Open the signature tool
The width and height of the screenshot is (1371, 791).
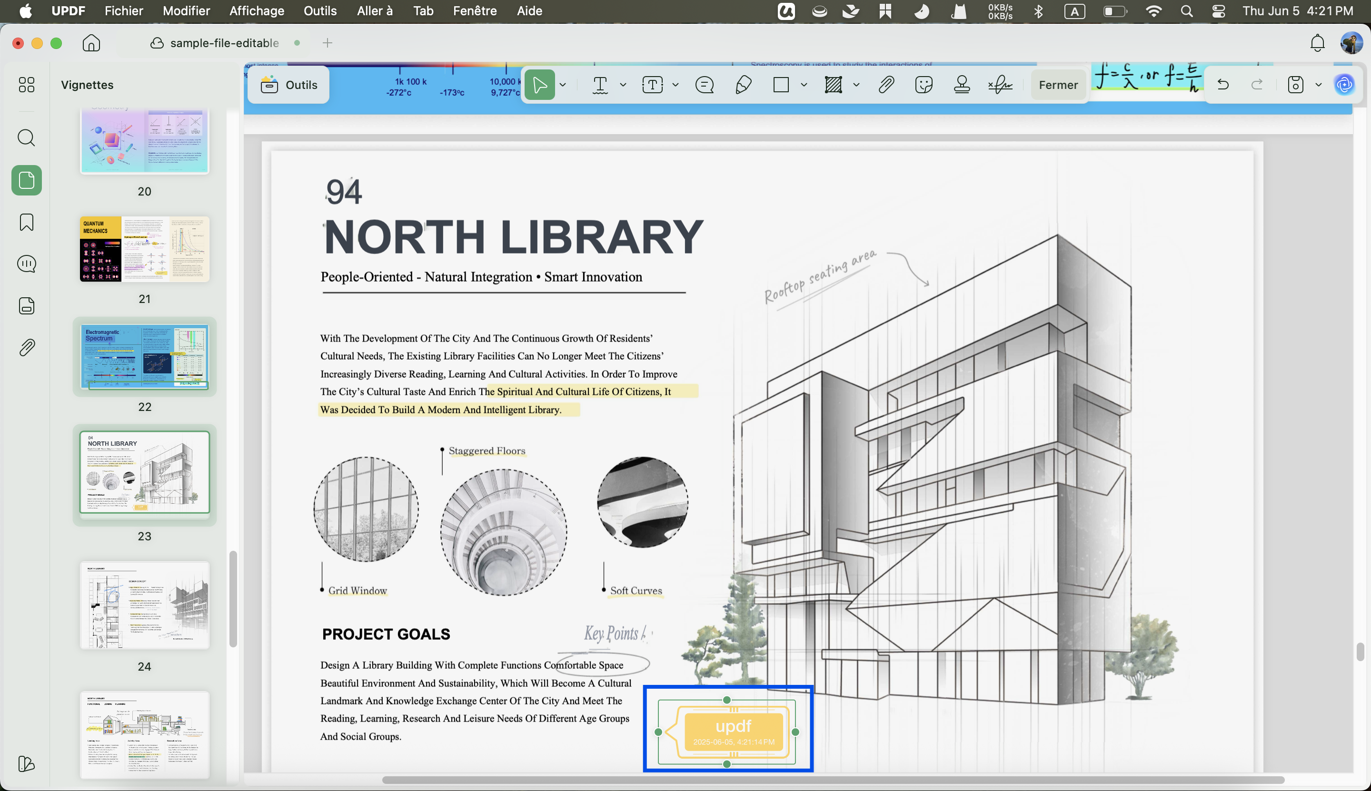point(1000,85)
